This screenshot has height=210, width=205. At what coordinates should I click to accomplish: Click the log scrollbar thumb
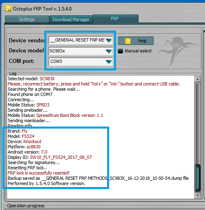click(x=197, y=178)
